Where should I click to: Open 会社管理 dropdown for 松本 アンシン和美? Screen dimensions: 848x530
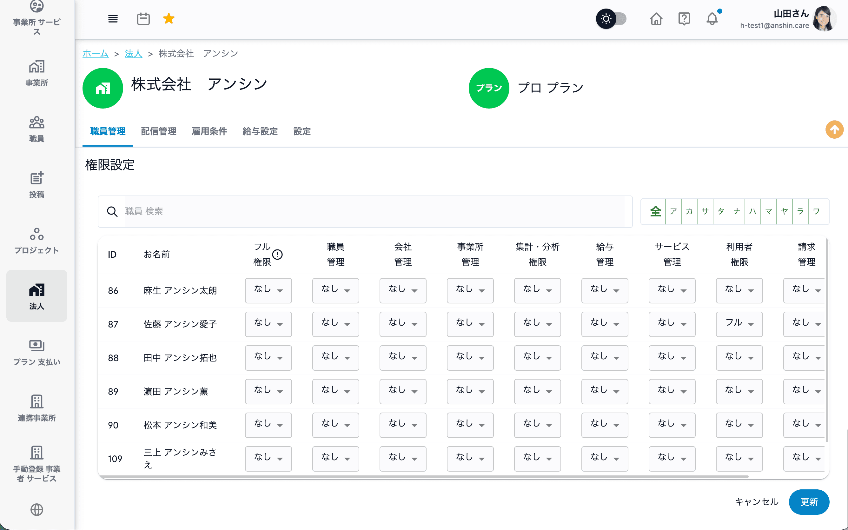coord(403,425)
